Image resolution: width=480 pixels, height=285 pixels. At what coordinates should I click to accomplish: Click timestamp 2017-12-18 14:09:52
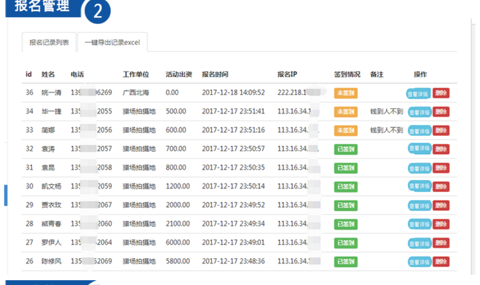pyautogui.click(x=233, y=92)
